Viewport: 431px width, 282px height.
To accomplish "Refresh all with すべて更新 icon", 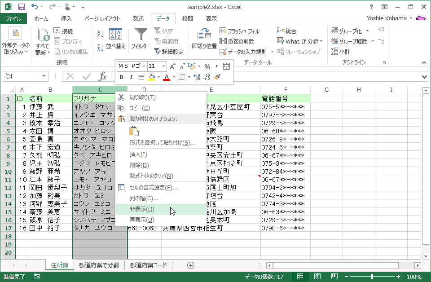I will (43, 41).
